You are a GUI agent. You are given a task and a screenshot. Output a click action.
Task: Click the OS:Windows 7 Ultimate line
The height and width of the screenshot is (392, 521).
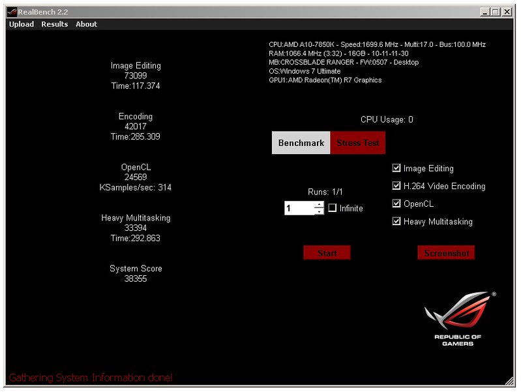point(305,71)
